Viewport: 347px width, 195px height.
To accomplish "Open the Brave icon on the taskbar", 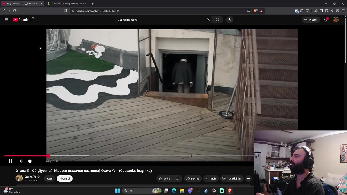I will [x=230, y=191].
